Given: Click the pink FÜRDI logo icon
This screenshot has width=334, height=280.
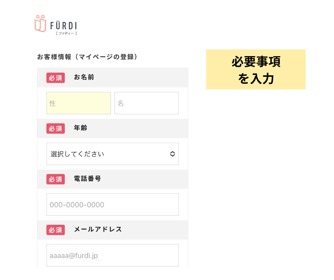Looking at the screenshot, I should pyautogui.click(x=40, y=23).
